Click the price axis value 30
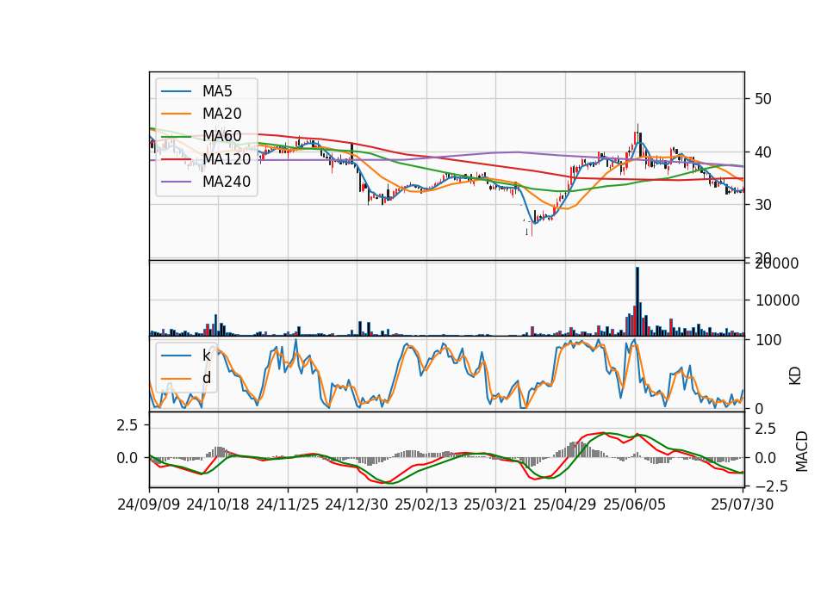Screen dimensions: 827x594 point(762,205)
